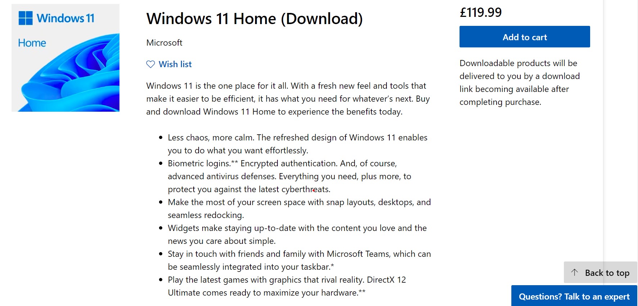Open Questions? Talk to an expert chat

[x=574, y=296]
